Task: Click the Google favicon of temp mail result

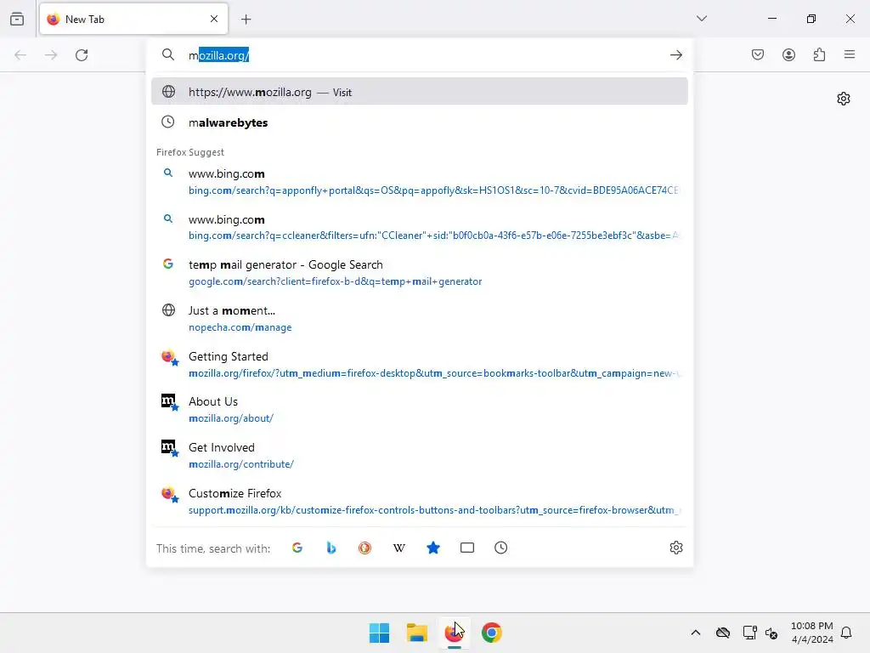Action: [168, 264]
